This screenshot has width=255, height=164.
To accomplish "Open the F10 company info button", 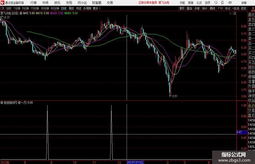I will pos(220,8).
